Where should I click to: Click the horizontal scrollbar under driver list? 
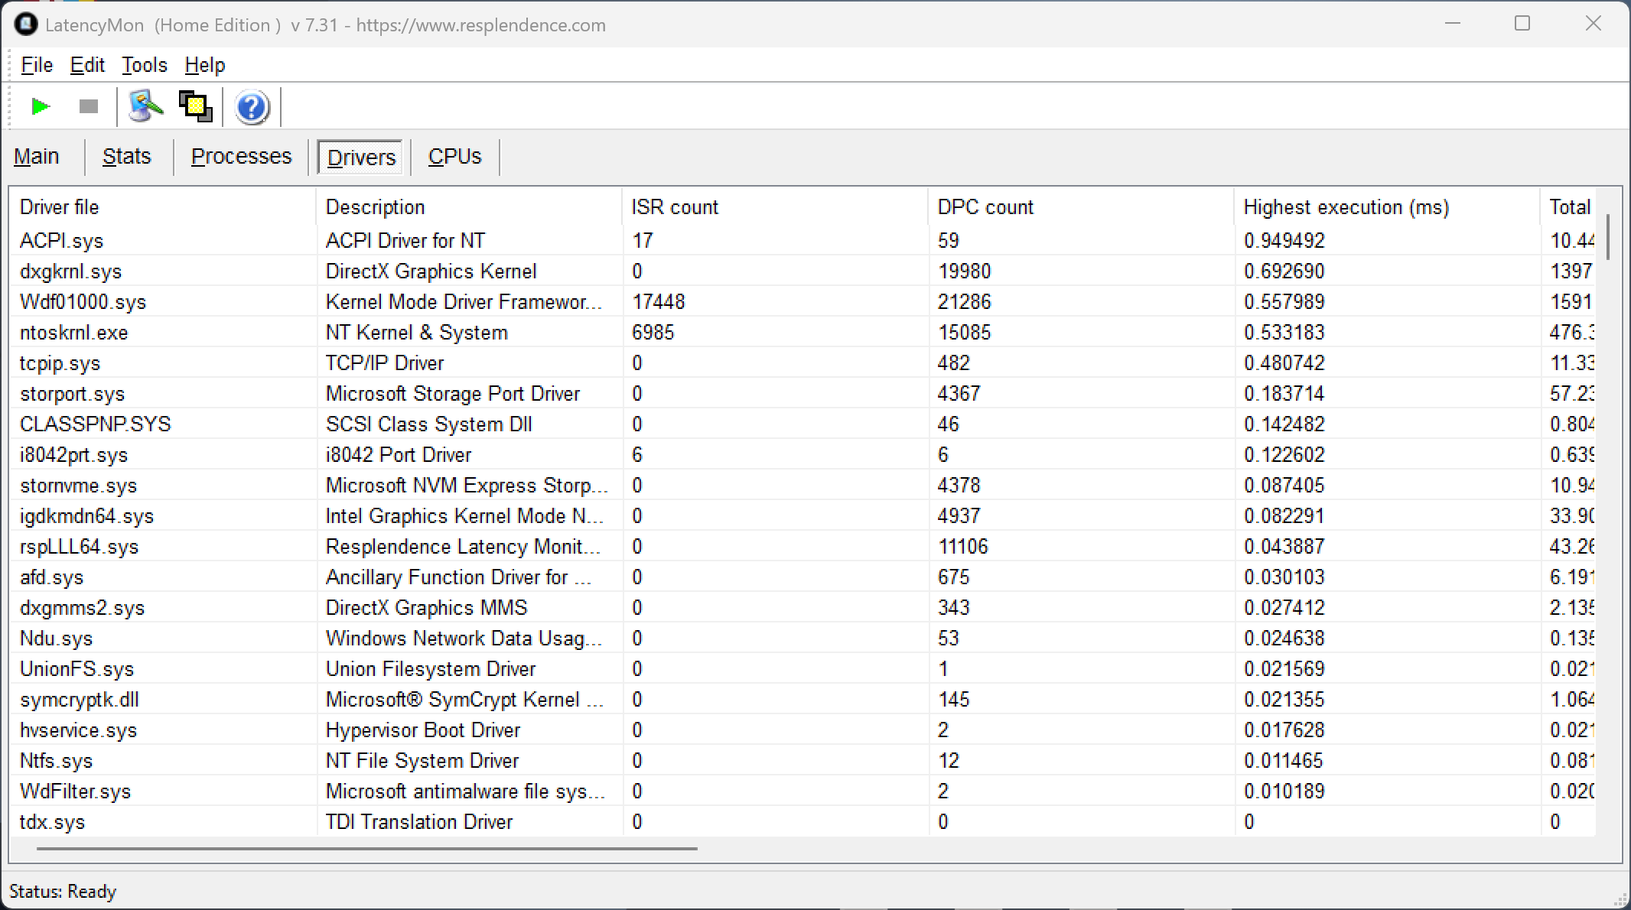pyautogui.click(x=367, y=848)
